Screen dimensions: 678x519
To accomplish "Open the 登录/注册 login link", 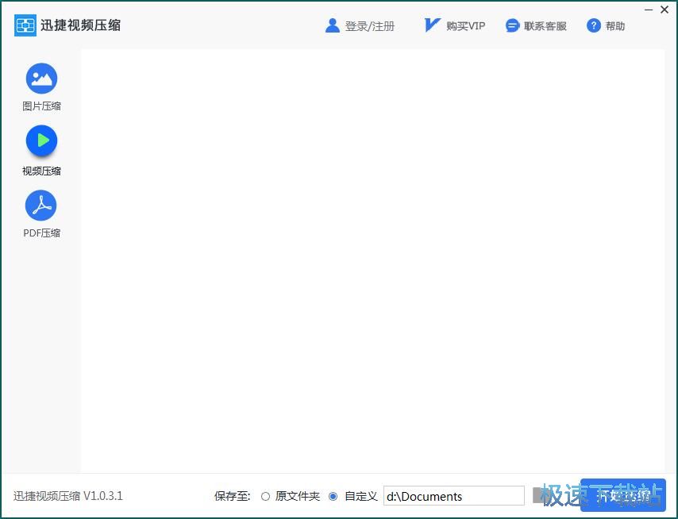I will 369,25.
